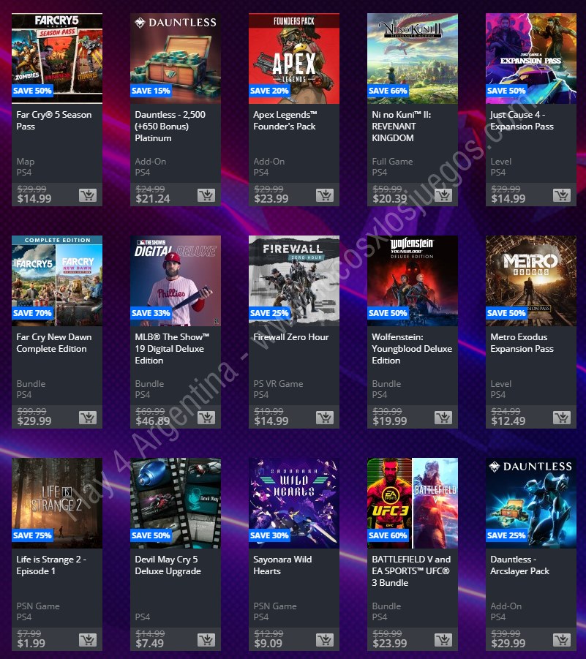Add Far Cry 5 Season Pass to cart
The width and height of the screenshot is (586, 659).
pos(88,195)
